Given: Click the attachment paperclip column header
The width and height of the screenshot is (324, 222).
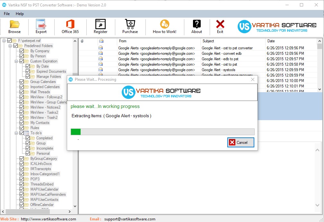Looking at the screenshot, I should point(82,41).
